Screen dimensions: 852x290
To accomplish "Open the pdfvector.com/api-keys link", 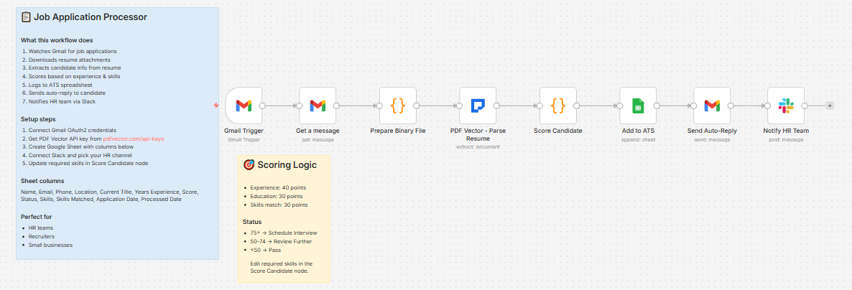I will [133, 139].
